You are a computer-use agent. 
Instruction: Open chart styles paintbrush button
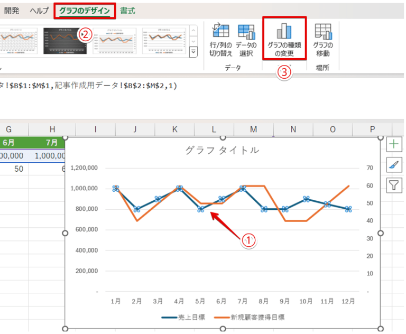(394, 165)
